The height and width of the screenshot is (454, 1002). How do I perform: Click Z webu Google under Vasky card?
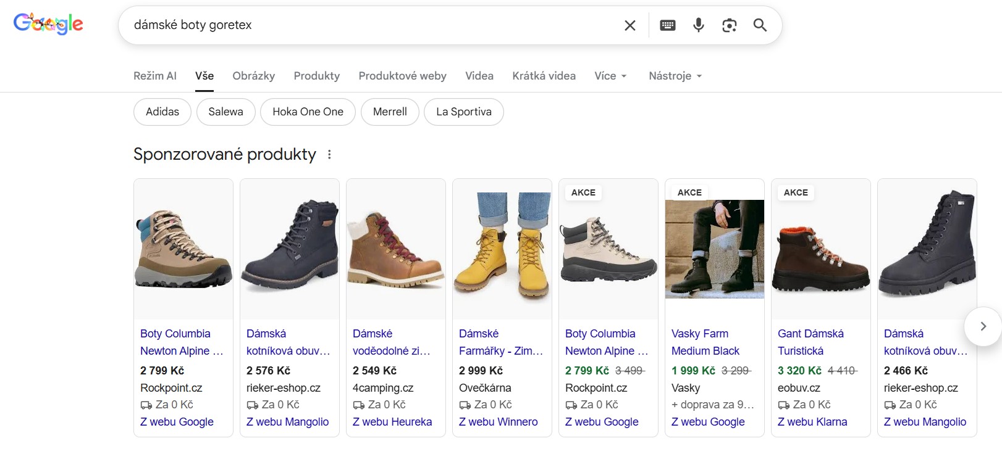708,422
